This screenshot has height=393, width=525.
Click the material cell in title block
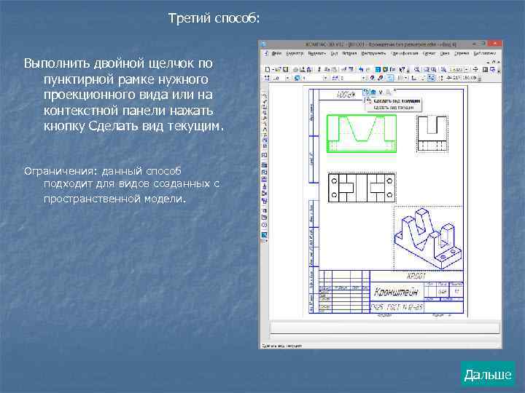[397, 307]
